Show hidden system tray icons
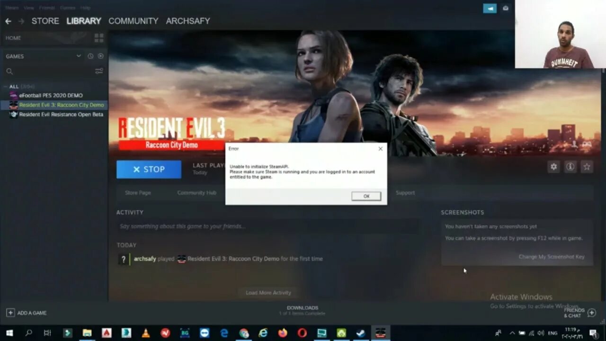Screen dimensions: 606x341 tap(512, 333)
